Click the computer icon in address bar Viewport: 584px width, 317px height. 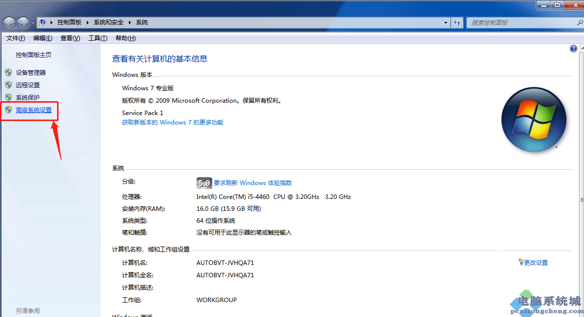[43, 22]
